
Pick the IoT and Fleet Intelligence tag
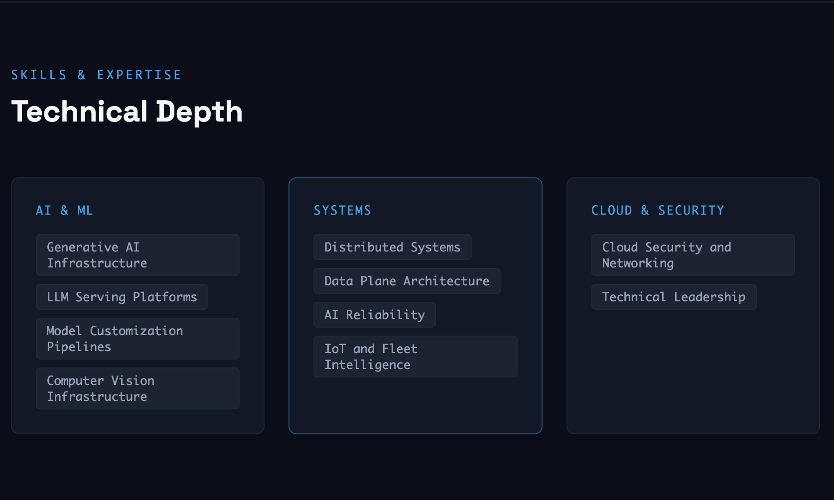pyautogui.click(x=416, y=357)
